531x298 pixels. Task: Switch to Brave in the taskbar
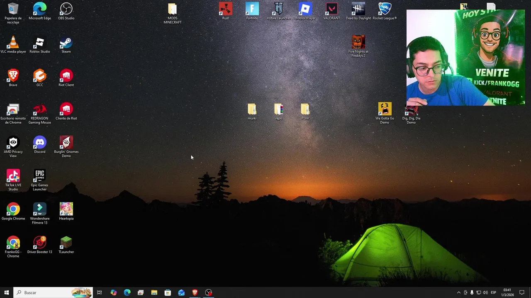point(195,293)
